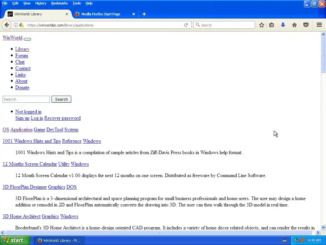Click the Not logged in link
This screenshot has width=326, height=245.
click(x=28, y=112)
